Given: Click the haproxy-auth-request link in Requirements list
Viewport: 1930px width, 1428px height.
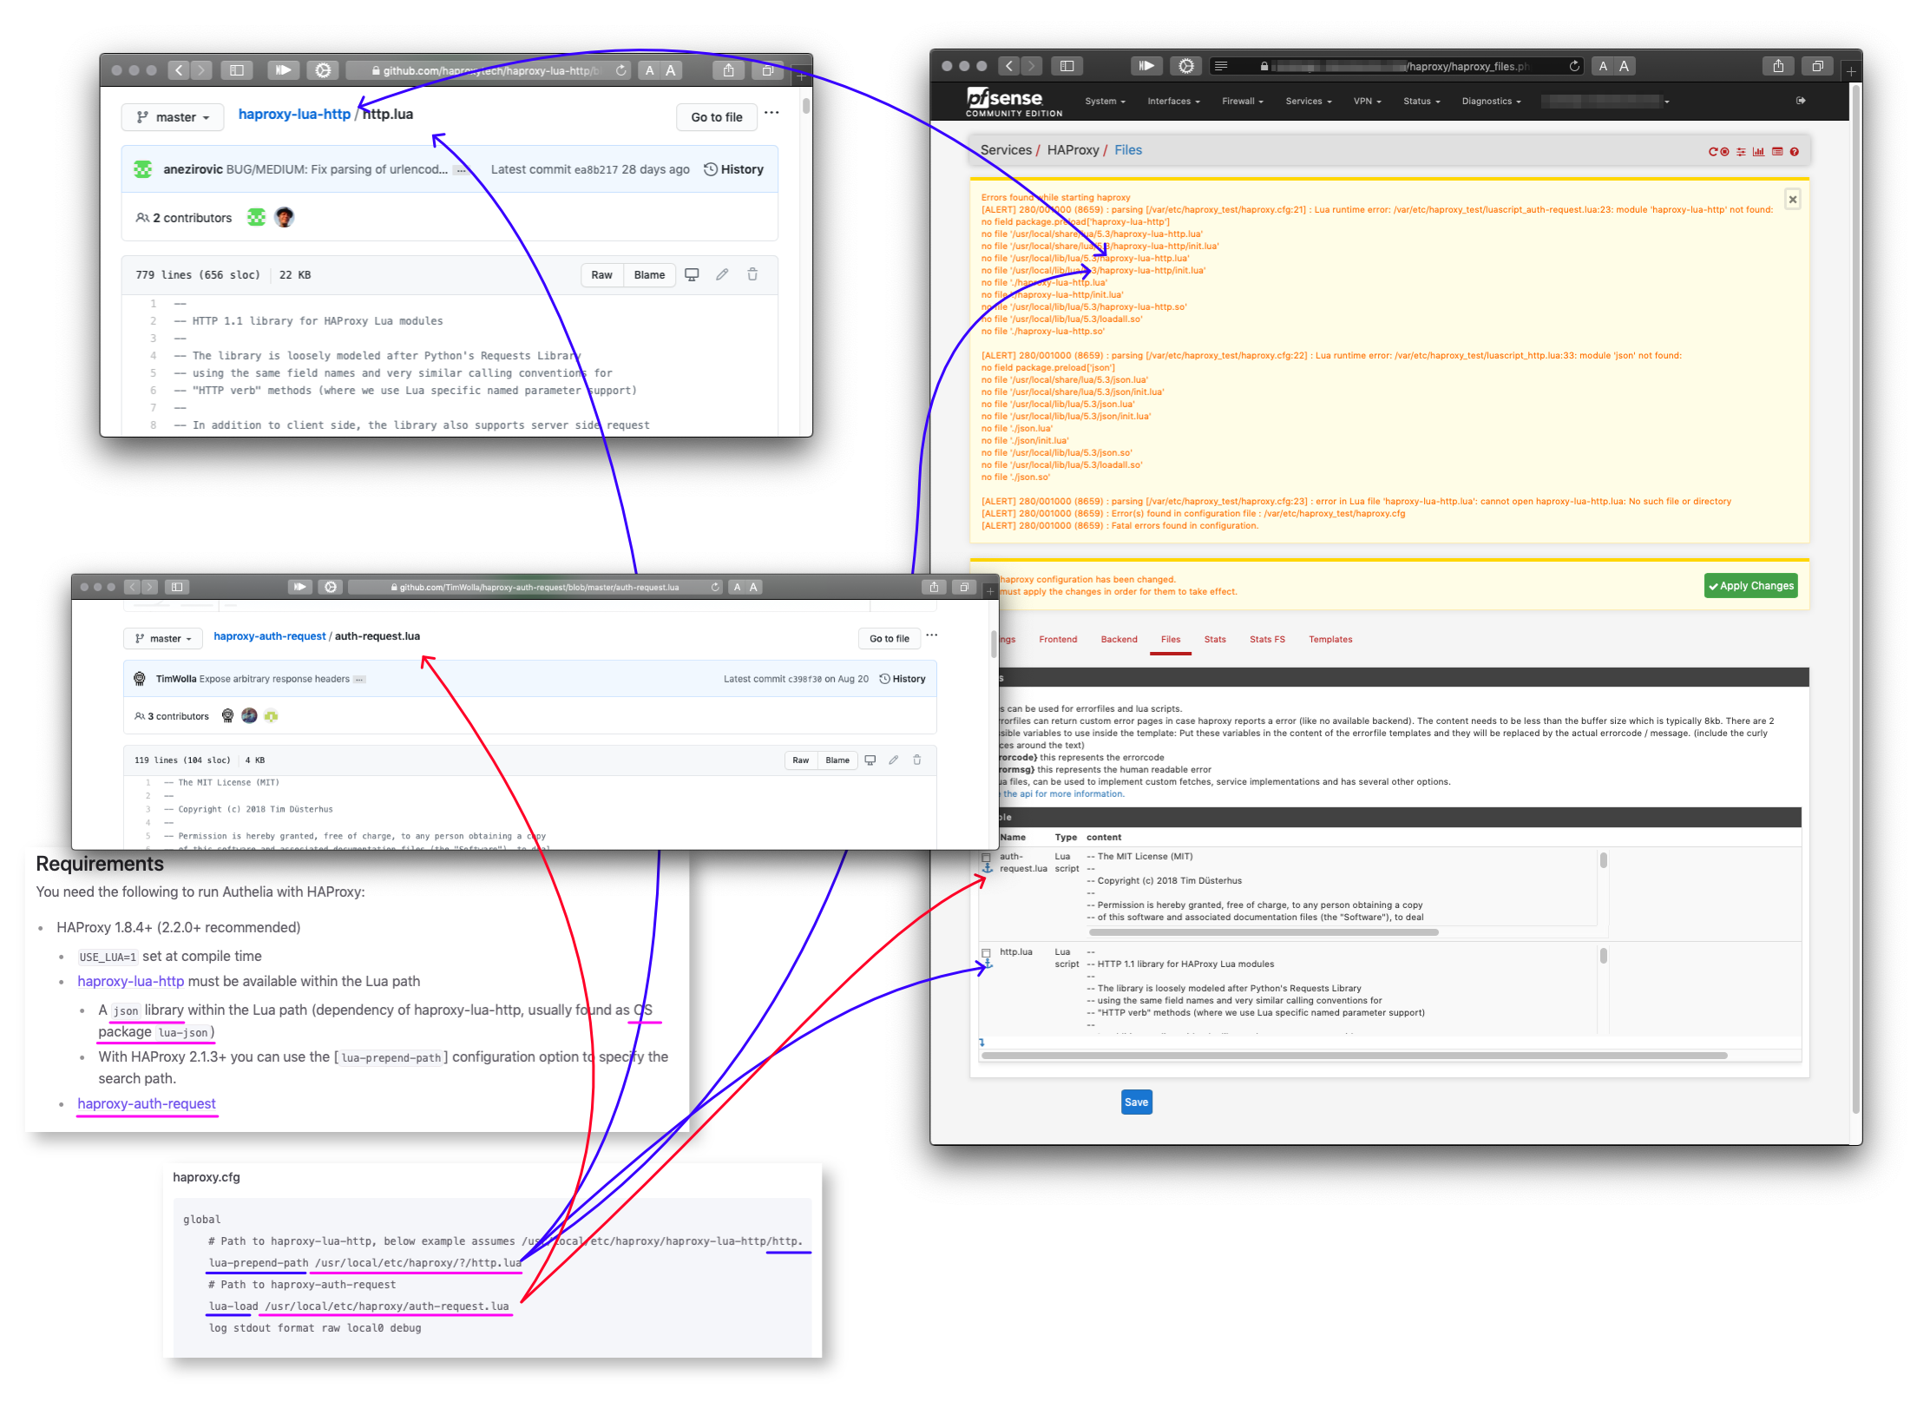Looking at the screenshot, I should 146,1103.
